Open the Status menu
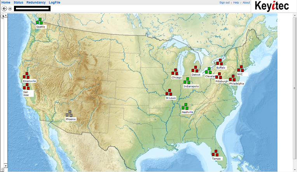The width and height of the screenshot is (297, 172). pyautogui.click(x=18, y=2)
